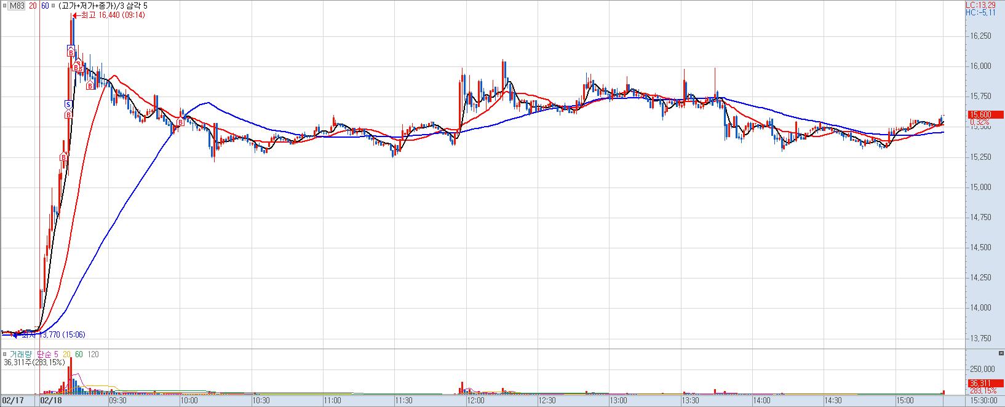Screen dimensions: 1005x407
Task: Click the 15,750 price axis label
Action: point(980,97)
